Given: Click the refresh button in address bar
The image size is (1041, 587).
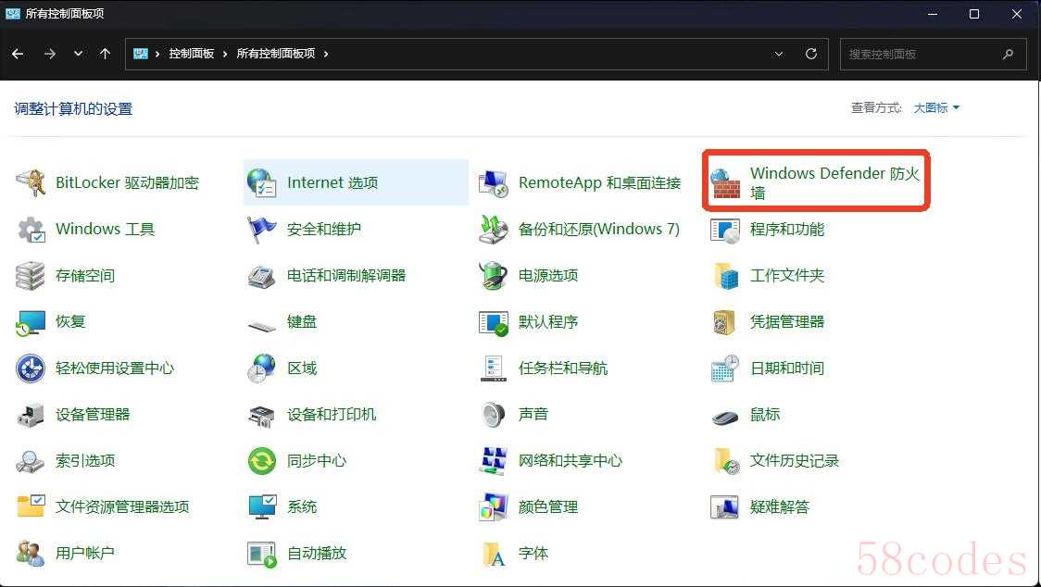Looking at the screenshot, I should click(x=811, y=54).
